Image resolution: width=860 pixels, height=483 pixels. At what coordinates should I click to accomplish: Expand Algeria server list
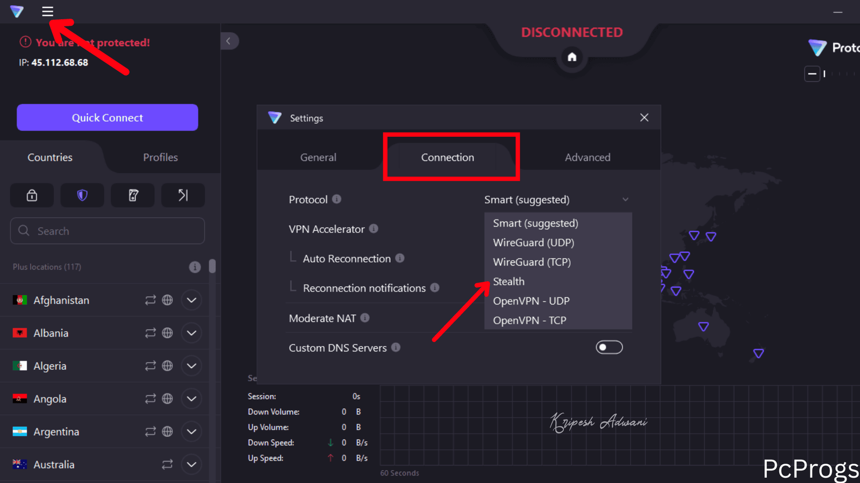[x=191, y=365]
